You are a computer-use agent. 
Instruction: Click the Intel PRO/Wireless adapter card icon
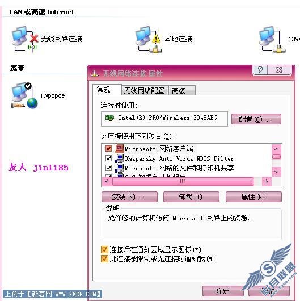[x=109, y=118]
